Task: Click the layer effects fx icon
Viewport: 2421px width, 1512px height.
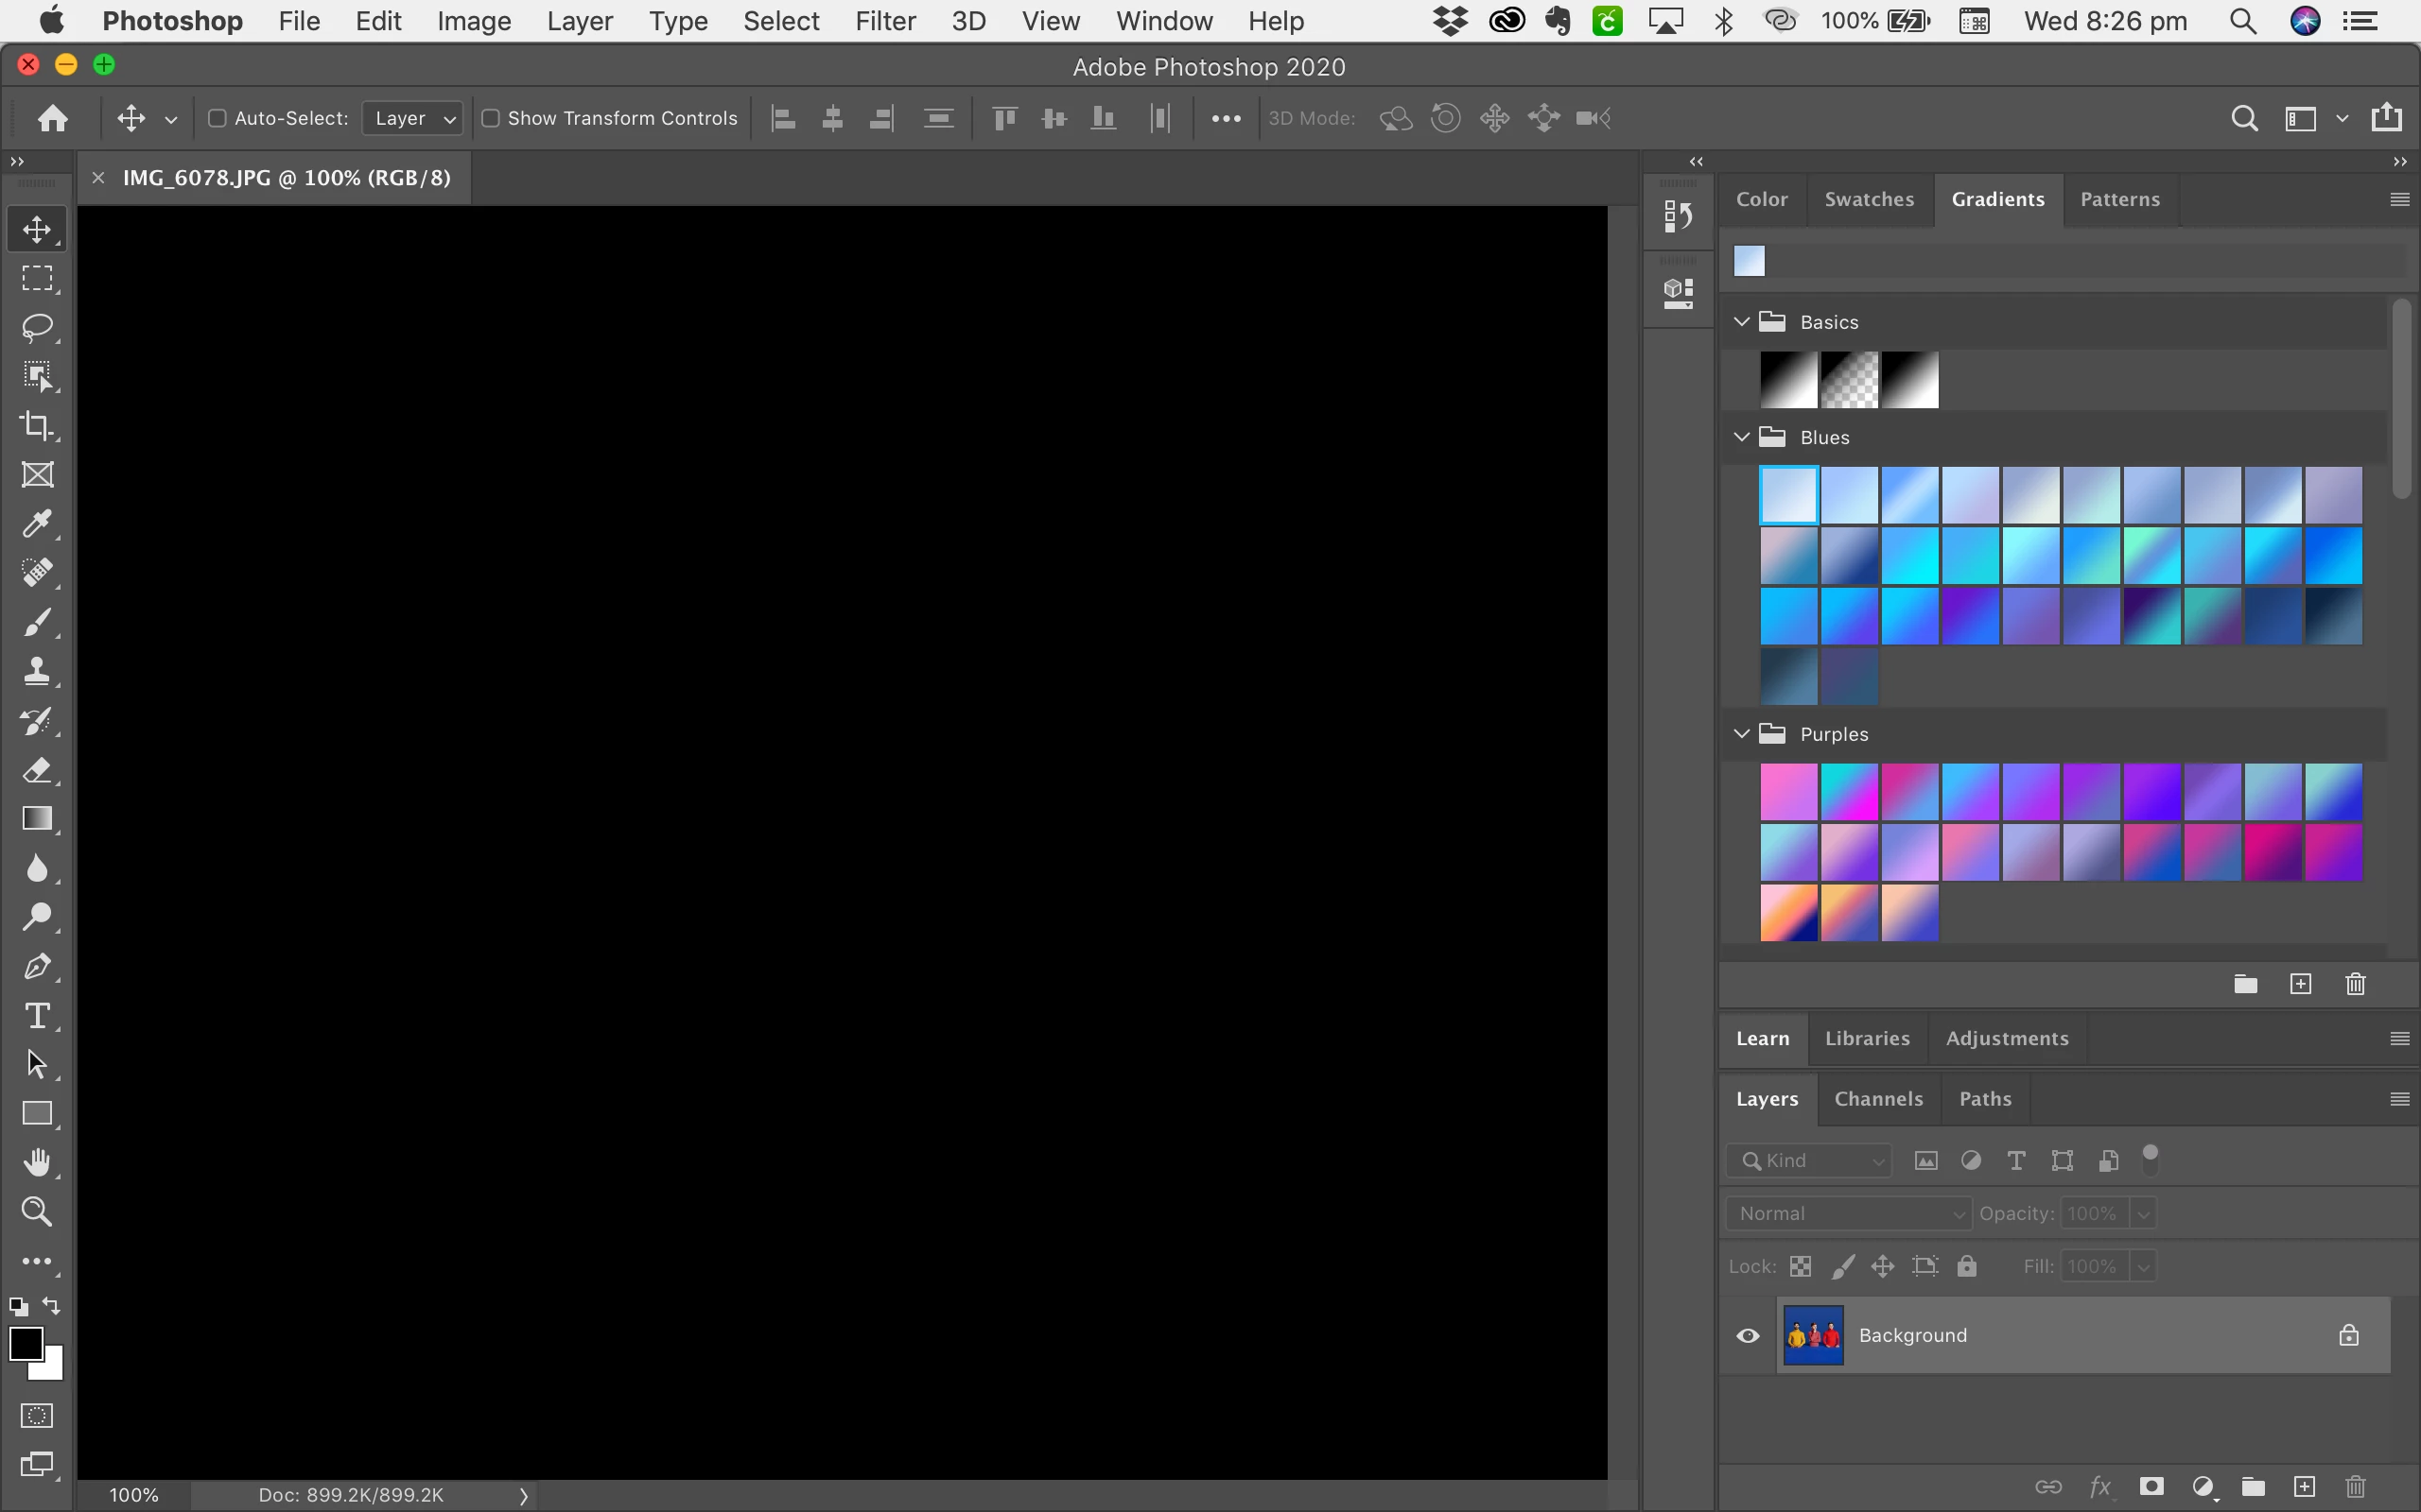Action: click(2099, 1487)
